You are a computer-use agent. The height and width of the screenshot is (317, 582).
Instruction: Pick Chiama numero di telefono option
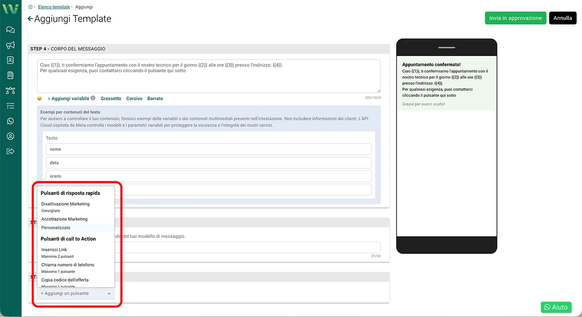tap(68, 265)
